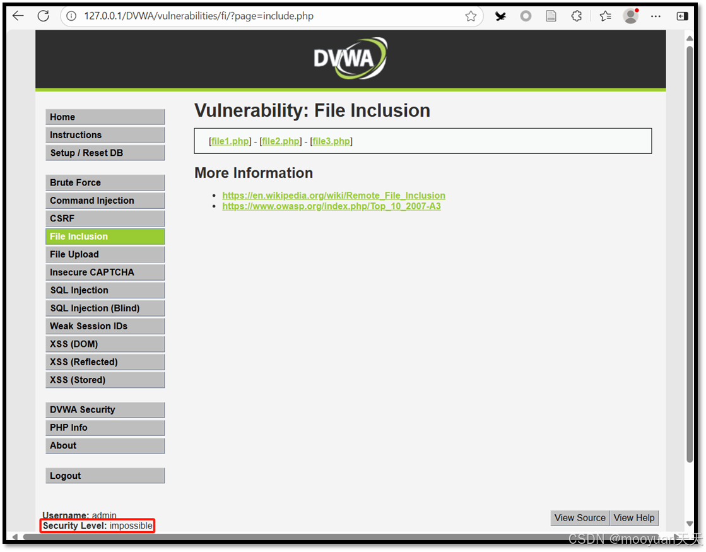706x552 pixels.
Task: Click the document extension icon
Action: (551, 16)
